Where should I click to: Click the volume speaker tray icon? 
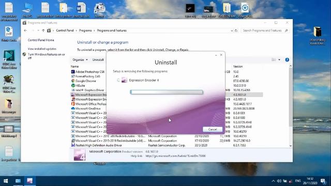279,181
